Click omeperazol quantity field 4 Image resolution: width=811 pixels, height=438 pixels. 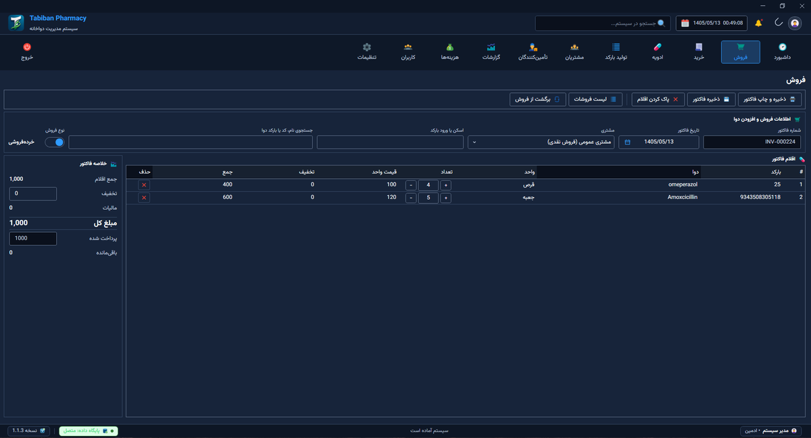(428, 185)
